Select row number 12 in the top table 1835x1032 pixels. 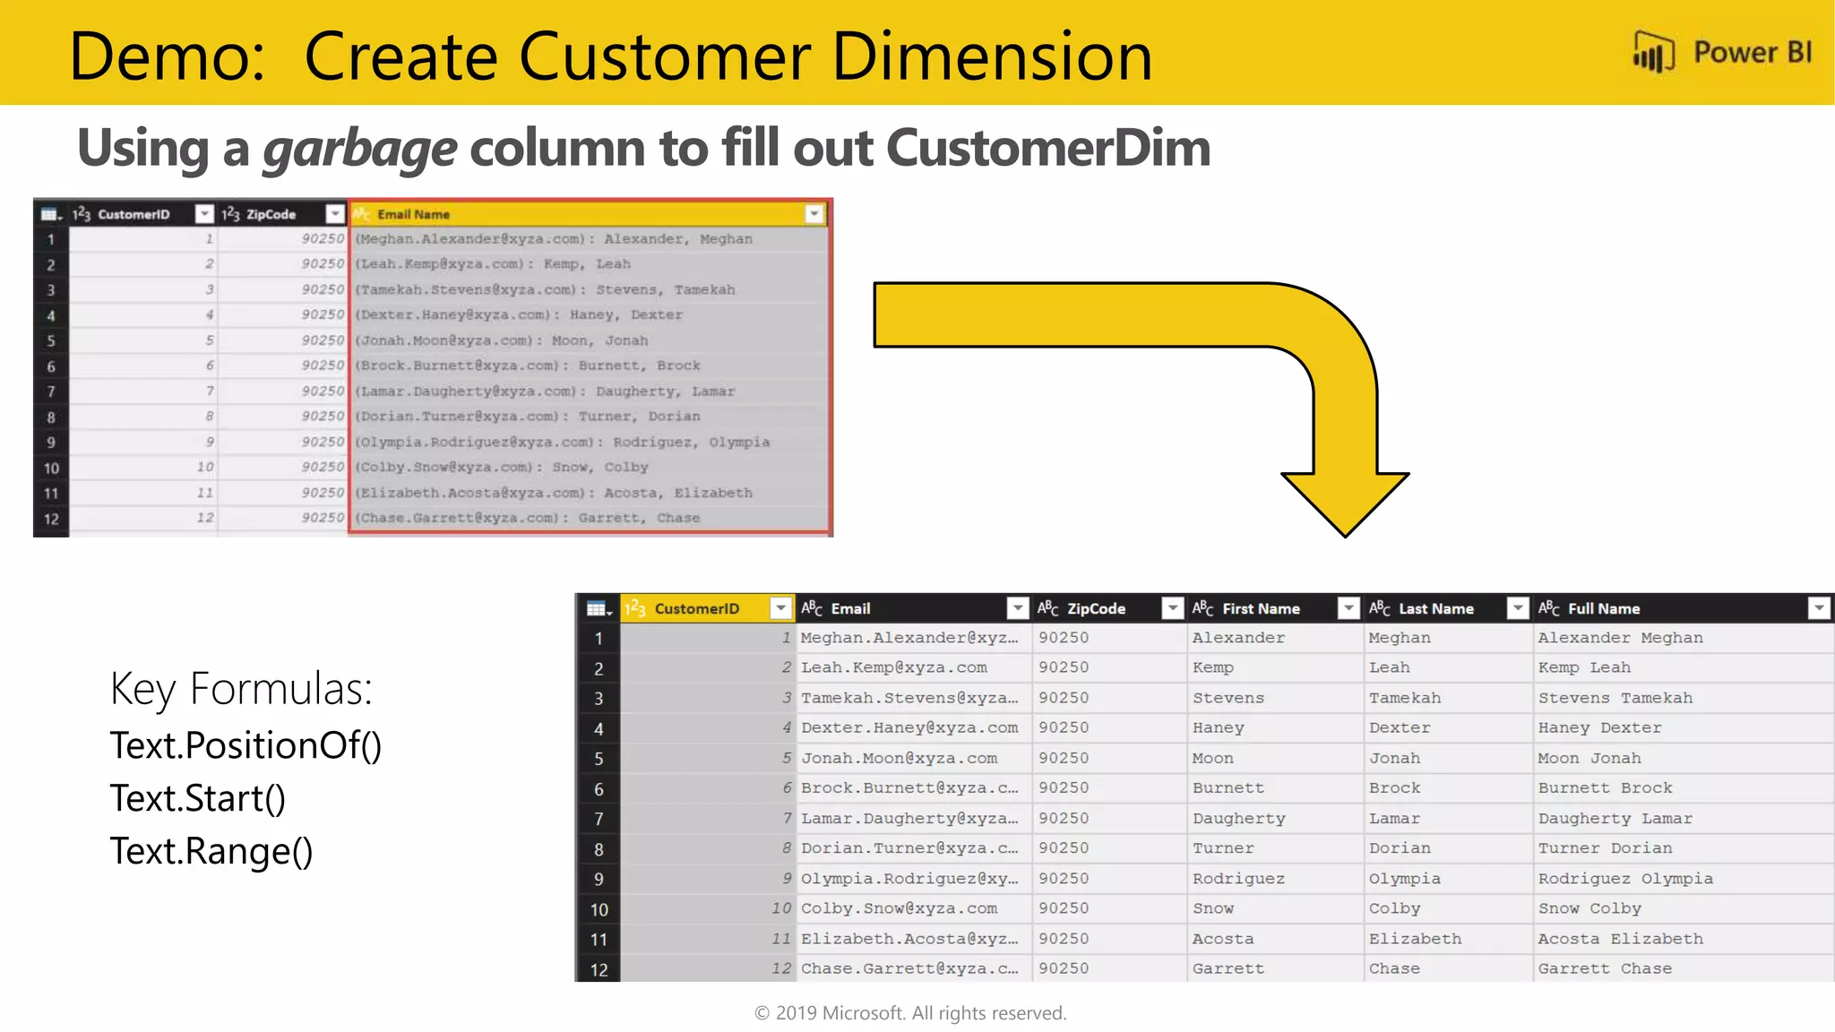51,519
